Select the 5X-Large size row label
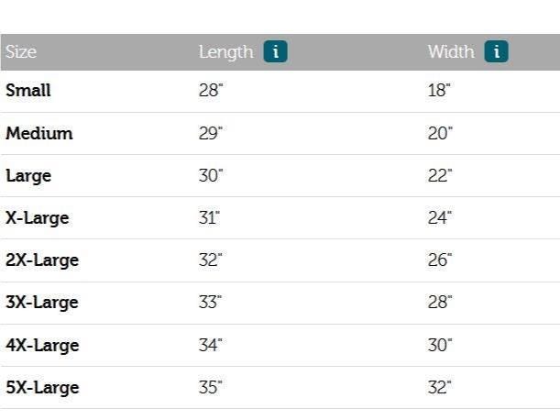Viewport: 560px width, 420px height. [x=42, y=388]
